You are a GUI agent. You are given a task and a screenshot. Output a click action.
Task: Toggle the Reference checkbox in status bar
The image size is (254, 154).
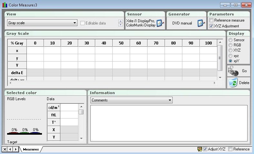coord(230,149)
